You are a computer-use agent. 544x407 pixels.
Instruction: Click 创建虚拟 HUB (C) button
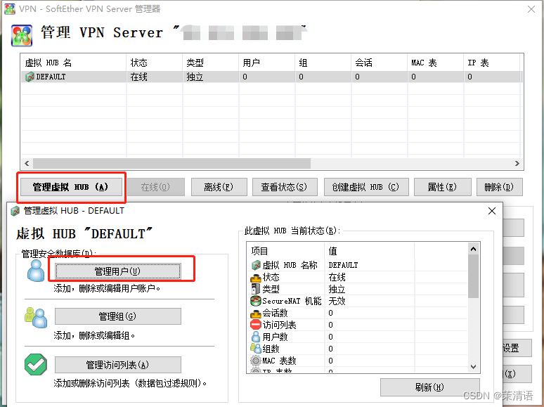click(366, 187)
